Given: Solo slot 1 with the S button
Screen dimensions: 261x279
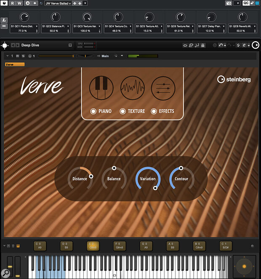Looking at the screenshot, I should [x=23, y=56].
